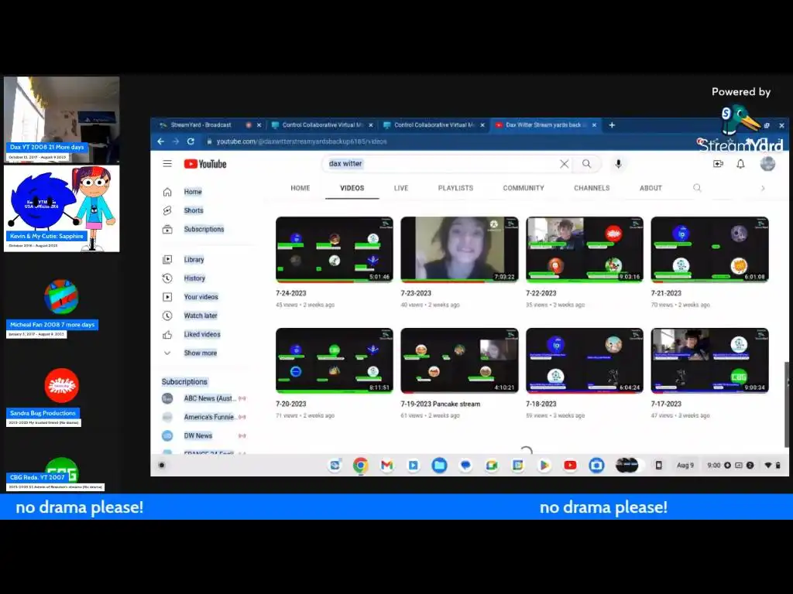The width and height of the screenshot is (793, 594).
Task: Start voice search with the microphone
Action: 618,164
